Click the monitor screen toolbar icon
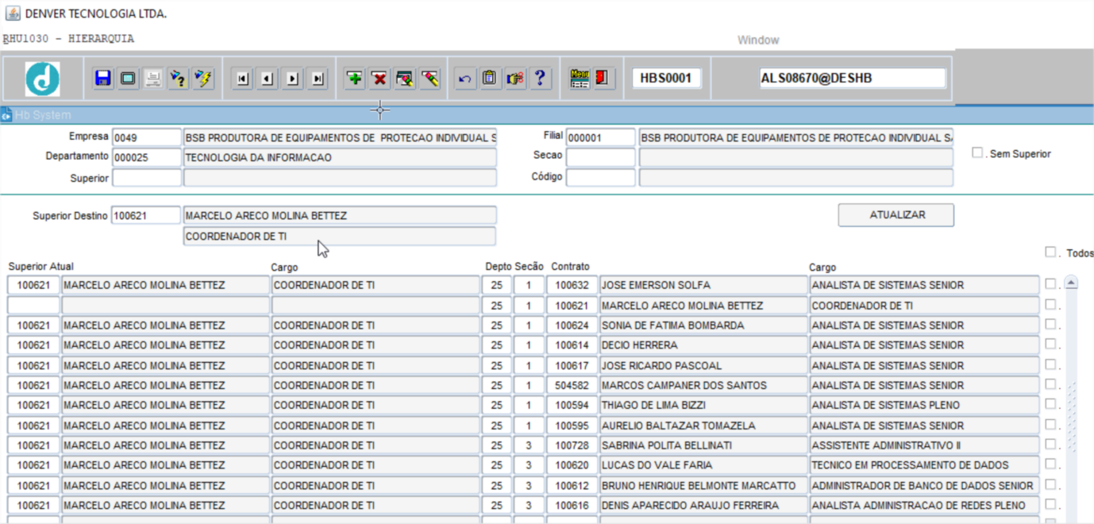Viewport: 1094px width, 524px height. pos(128,79)
